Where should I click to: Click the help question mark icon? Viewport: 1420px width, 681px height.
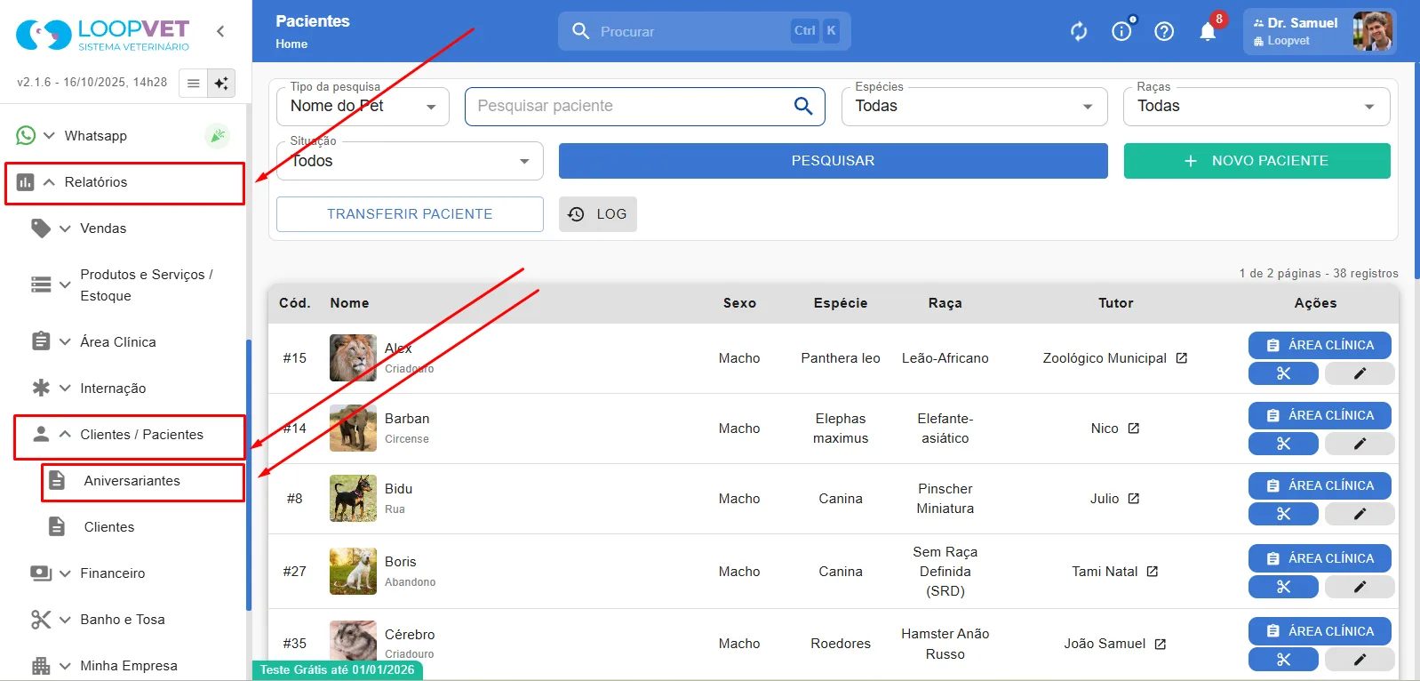[x=1164, y=31]
